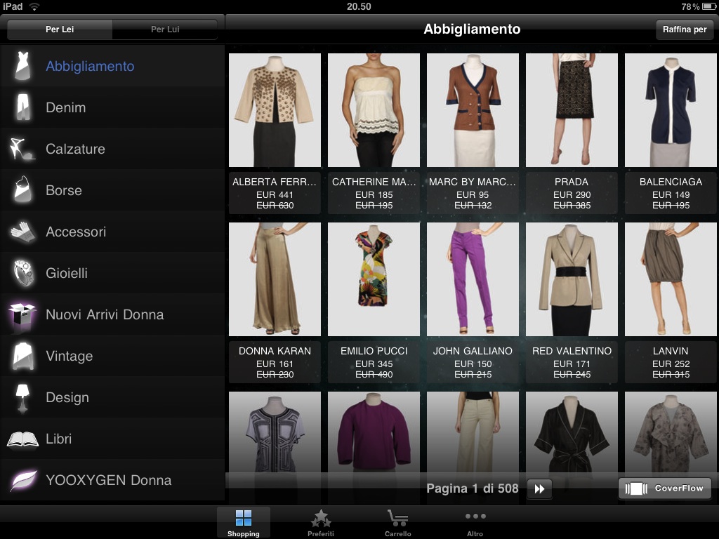This screenshot has width=719, height=539.
Task: View the black and white patterned top photo
Action: (275, 432)
